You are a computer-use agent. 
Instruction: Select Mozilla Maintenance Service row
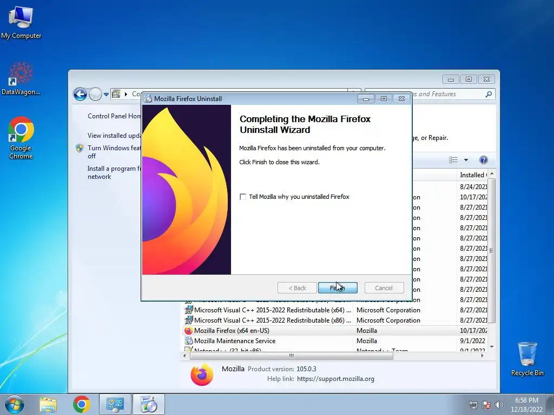pyautogui.click(x=335, y=341)
